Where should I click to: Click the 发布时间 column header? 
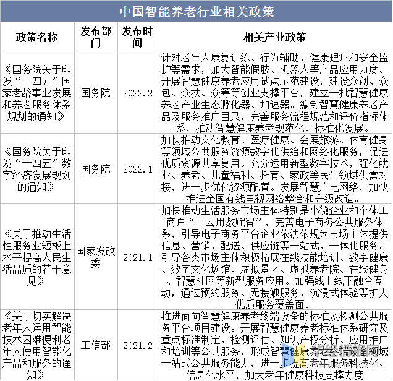[136, 36]
